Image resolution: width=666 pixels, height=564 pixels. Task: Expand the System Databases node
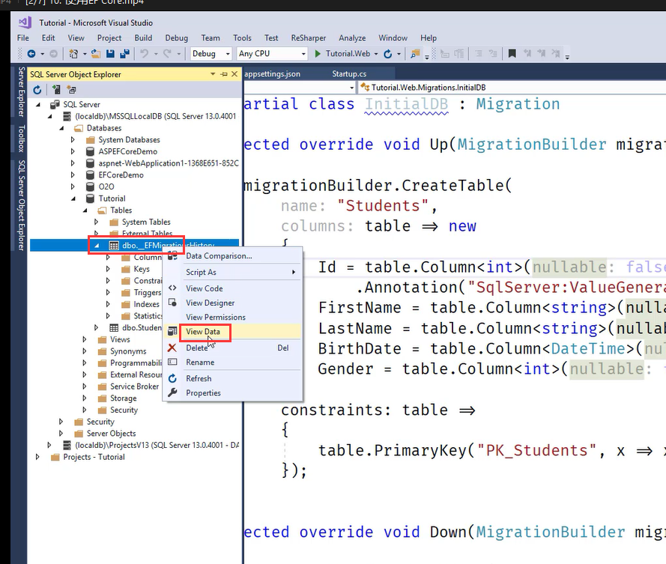pos(73,140)
